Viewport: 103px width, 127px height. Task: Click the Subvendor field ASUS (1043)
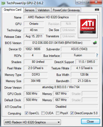click(x=79, y=49)
